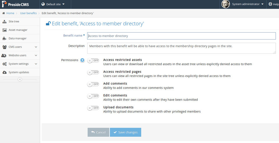Click the Home icon in the breadcrumb

point(3,13)
